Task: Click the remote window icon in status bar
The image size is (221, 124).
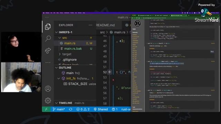Action: coord(46,109)
